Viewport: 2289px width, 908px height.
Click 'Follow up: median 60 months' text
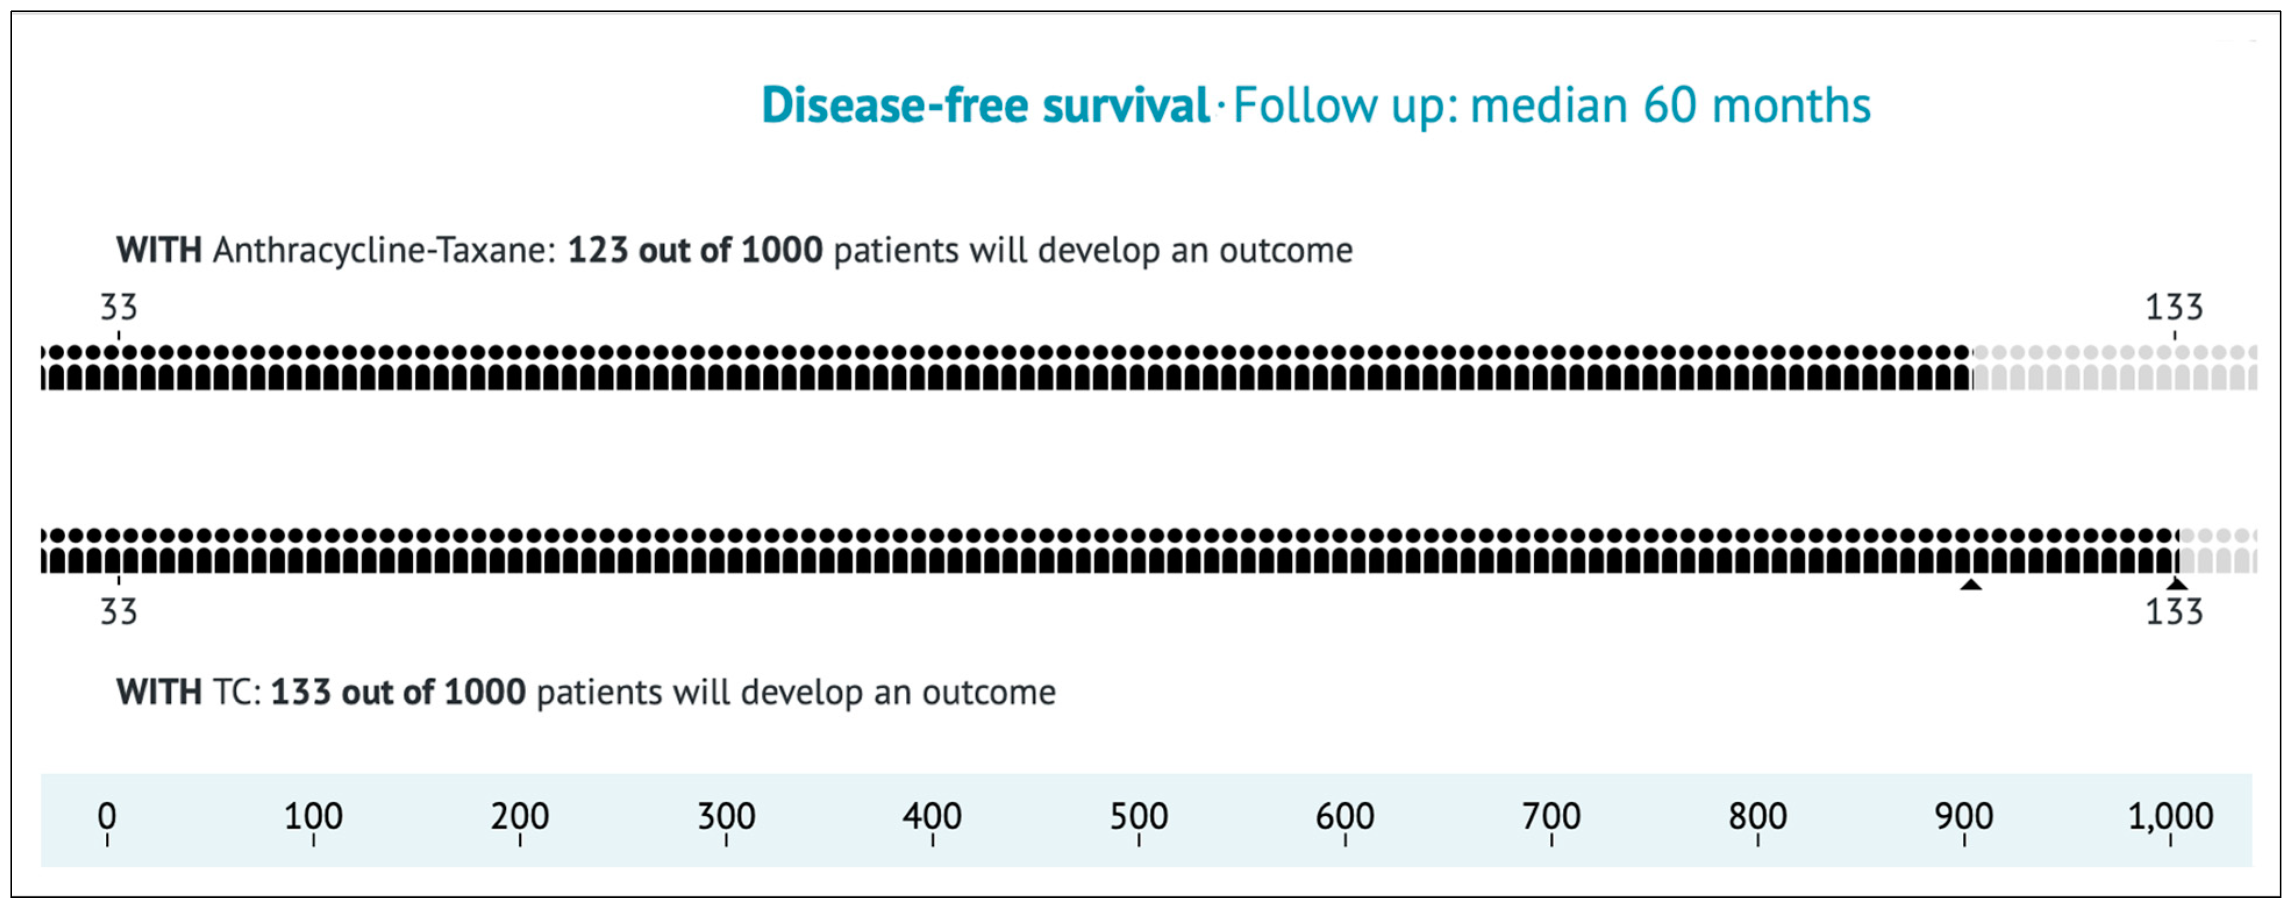[1551, 106]
